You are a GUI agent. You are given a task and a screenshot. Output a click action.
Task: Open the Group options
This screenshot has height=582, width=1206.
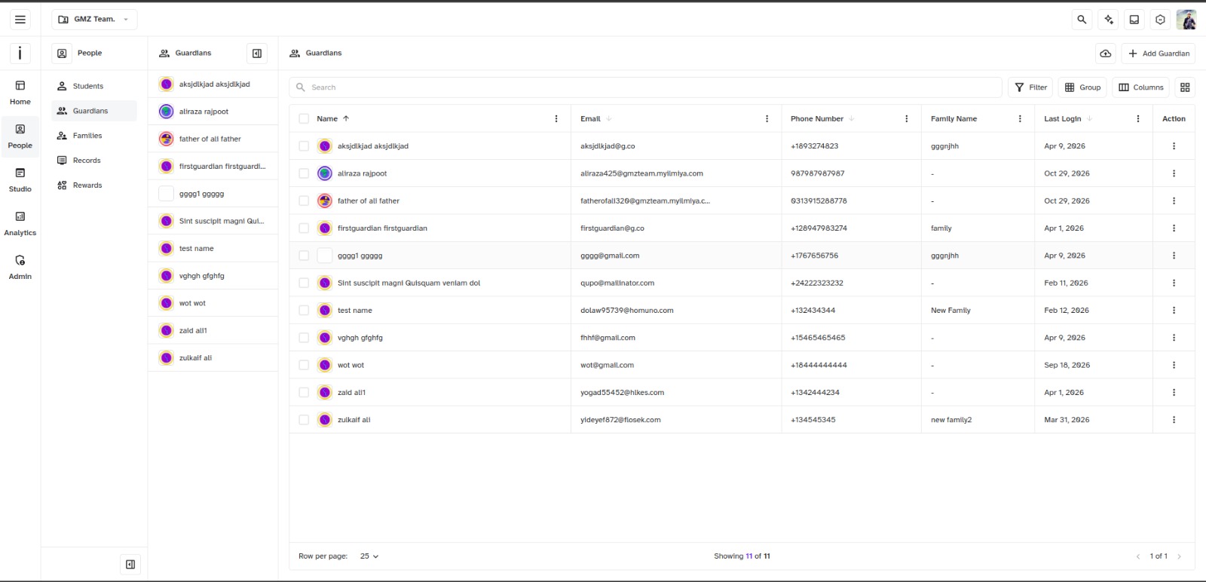click(x=1082, y=87)
